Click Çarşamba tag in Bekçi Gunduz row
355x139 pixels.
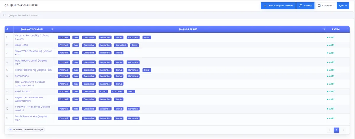[x=89, y=92]
